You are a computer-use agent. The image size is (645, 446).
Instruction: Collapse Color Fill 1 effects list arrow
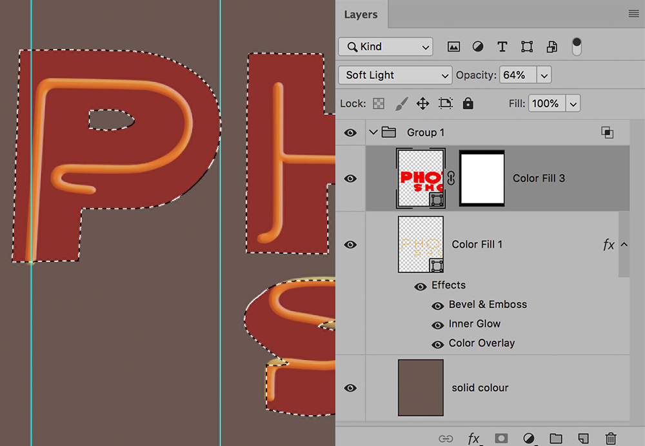624,244
